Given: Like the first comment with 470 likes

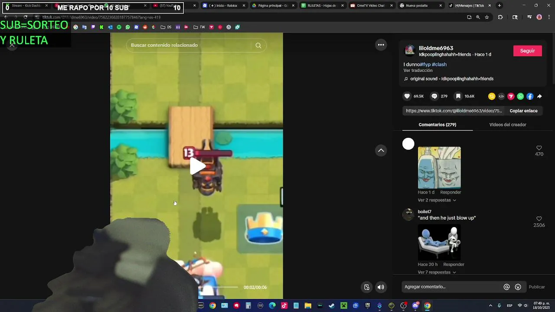Looking at the screenshot, I should (x=539, y=148).
